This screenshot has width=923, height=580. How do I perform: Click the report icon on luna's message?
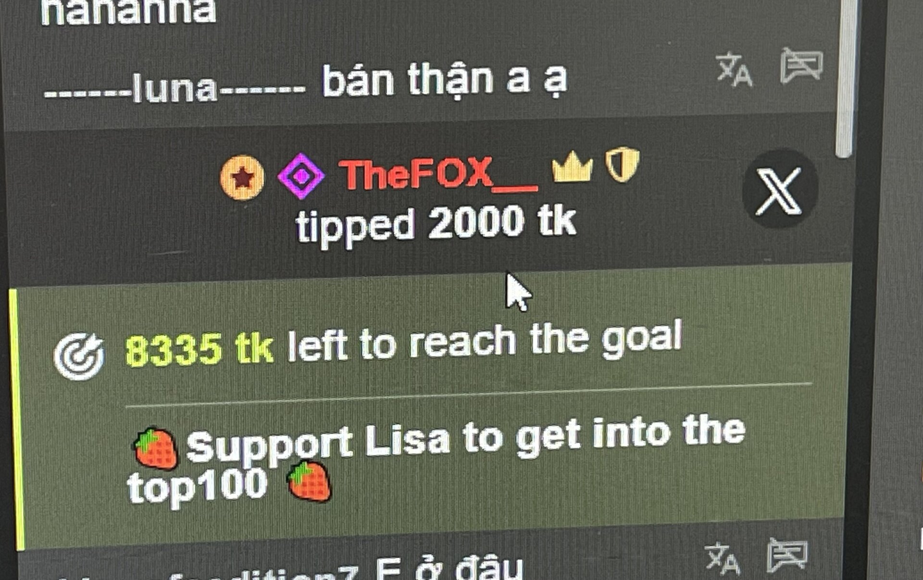(x=801, y=65)
